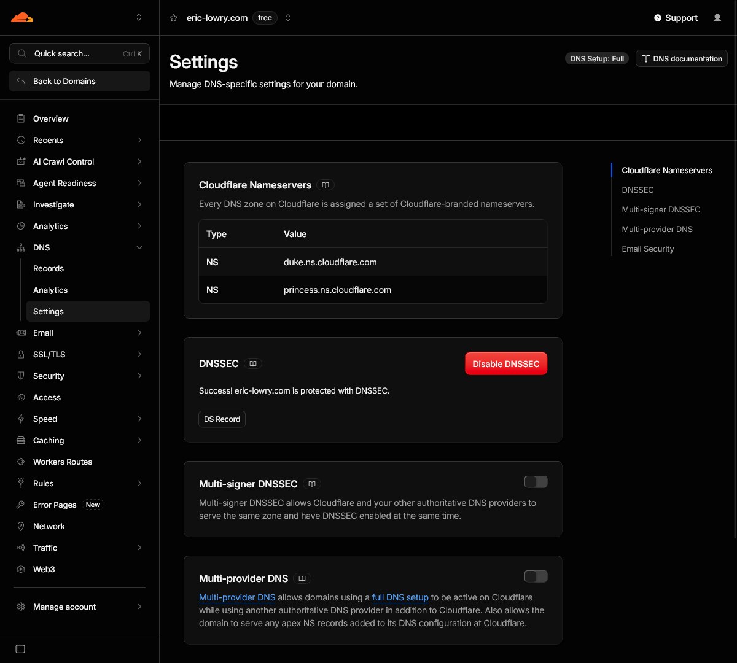Screen dimensions: 737x663
Task: Click the Speed lightning bolt icon
Action: pyautogui.click(x=21, y=419)
